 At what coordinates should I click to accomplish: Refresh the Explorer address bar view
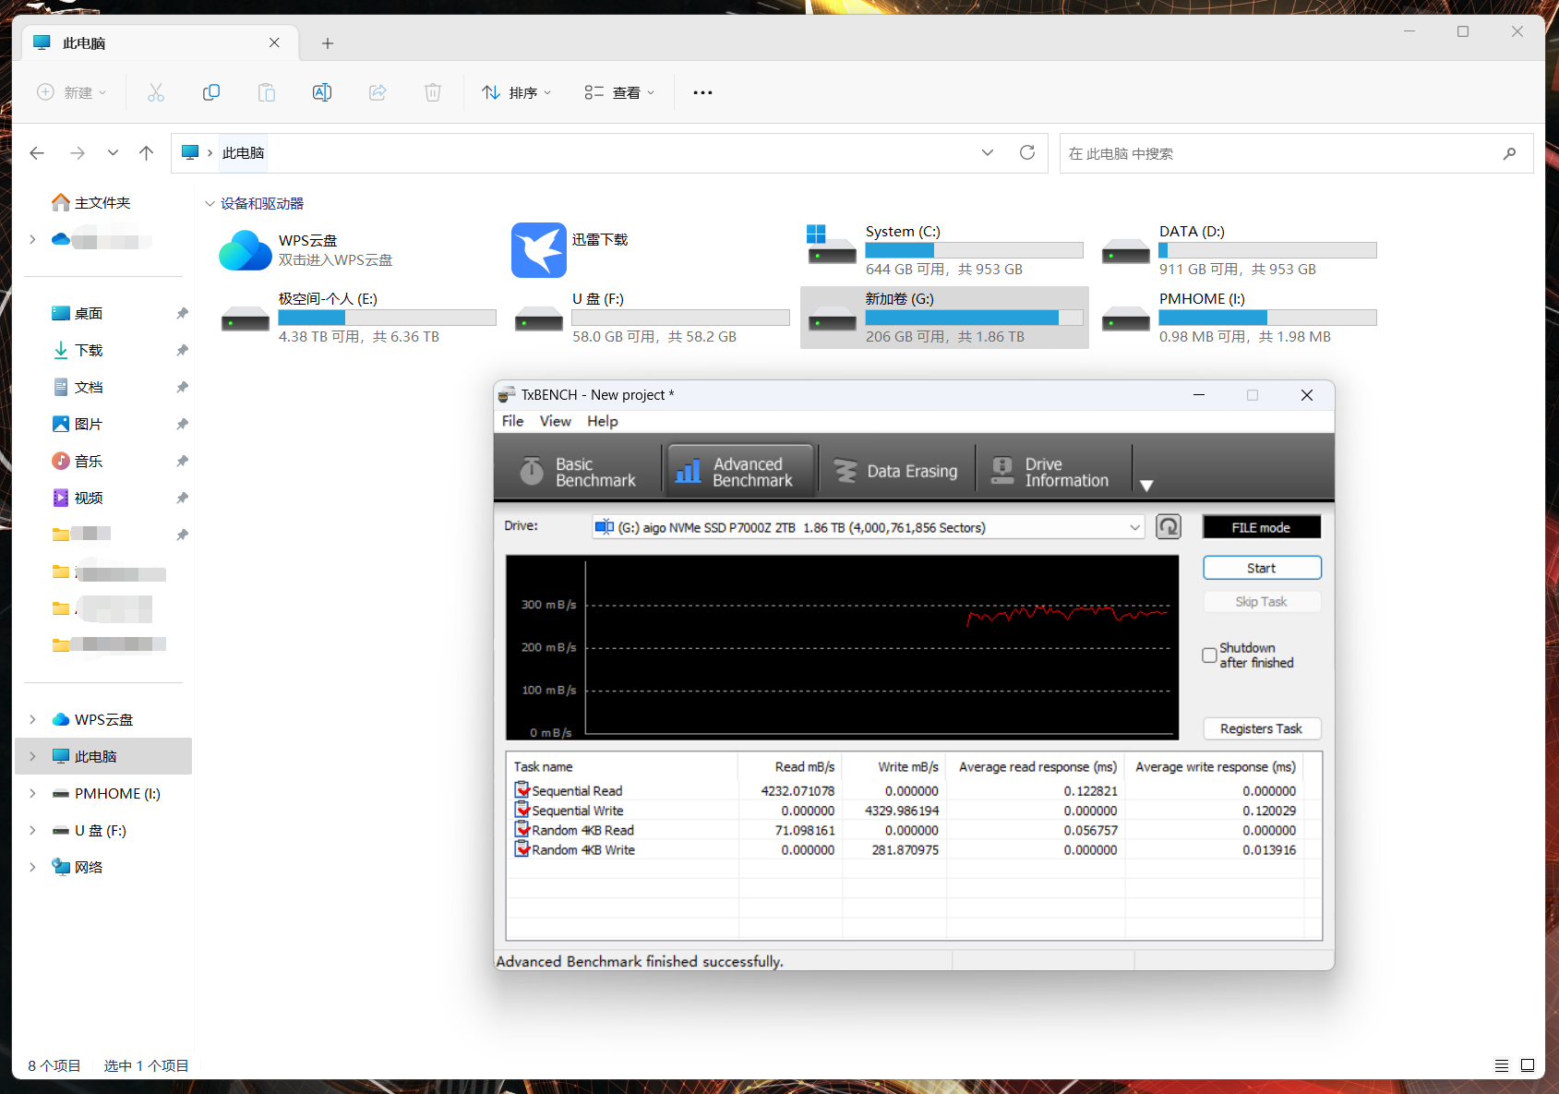click(1027, 152)
